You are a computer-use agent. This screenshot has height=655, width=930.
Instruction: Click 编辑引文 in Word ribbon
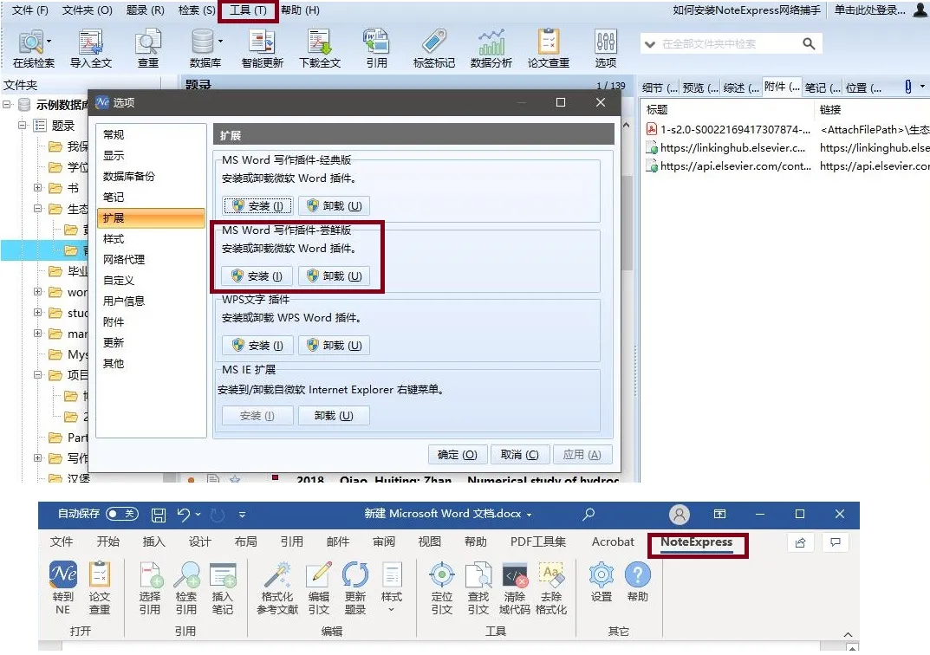pyautogui.click(x=318, y=587)
